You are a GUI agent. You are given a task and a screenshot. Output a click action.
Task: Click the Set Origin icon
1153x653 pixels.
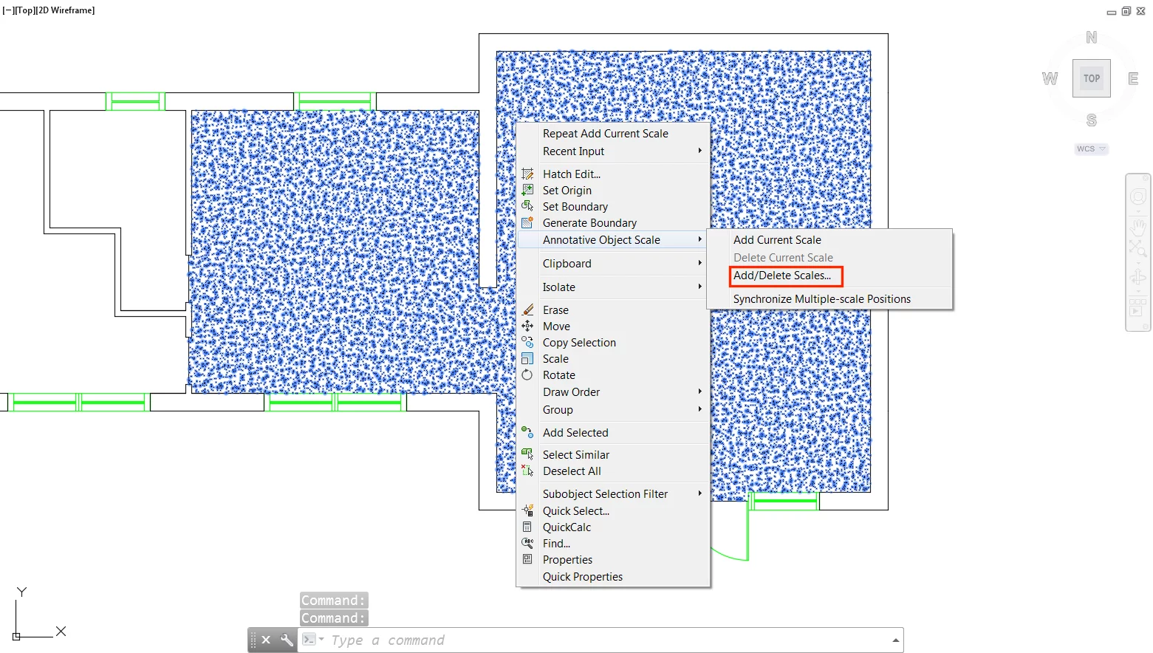point(528,190)
